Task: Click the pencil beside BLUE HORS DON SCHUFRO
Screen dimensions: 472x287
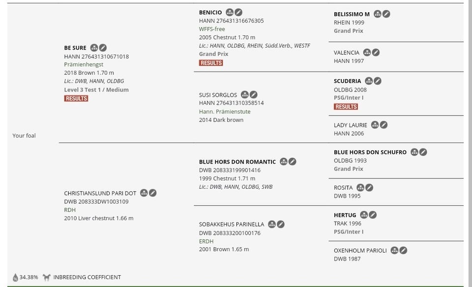Action: point(423,152)
